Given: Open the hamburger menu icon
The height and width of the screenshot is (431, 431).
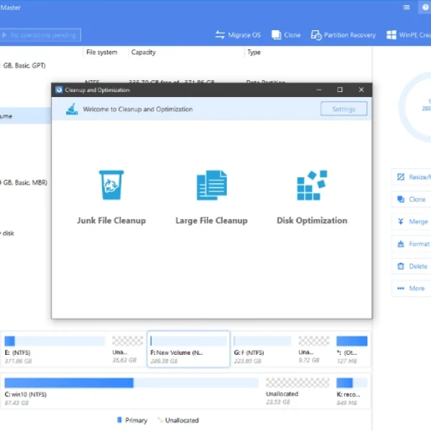Looking at the screenshot, I should [407, 7].
